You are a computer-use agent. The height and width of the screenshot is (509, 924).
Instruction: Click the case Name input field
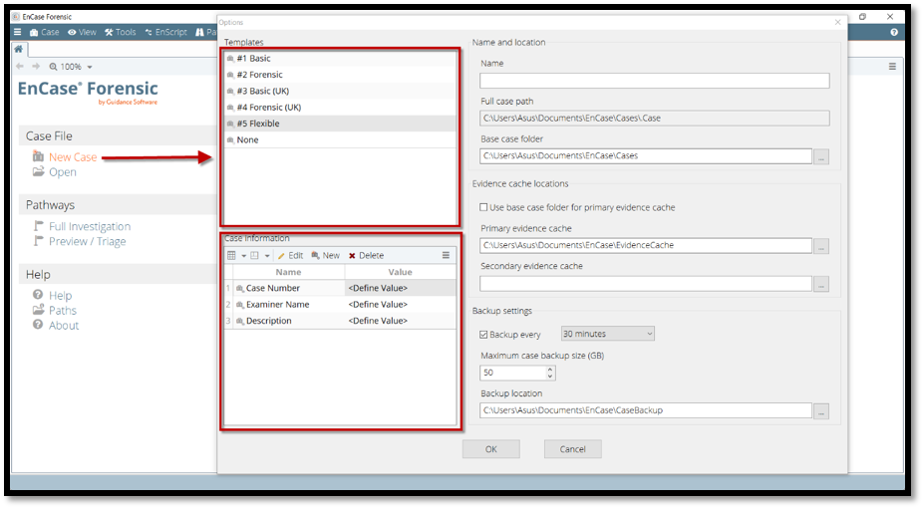[654, 81]
